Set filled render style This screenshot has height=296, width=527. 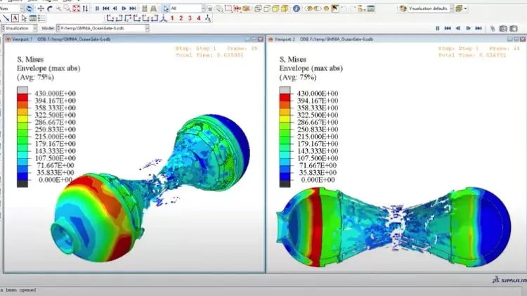pos(275,8)
